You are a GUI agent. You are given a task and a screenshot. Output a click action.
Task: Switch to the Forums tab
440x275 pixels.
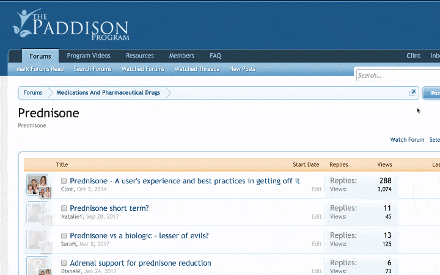click(x=40, y=56)
